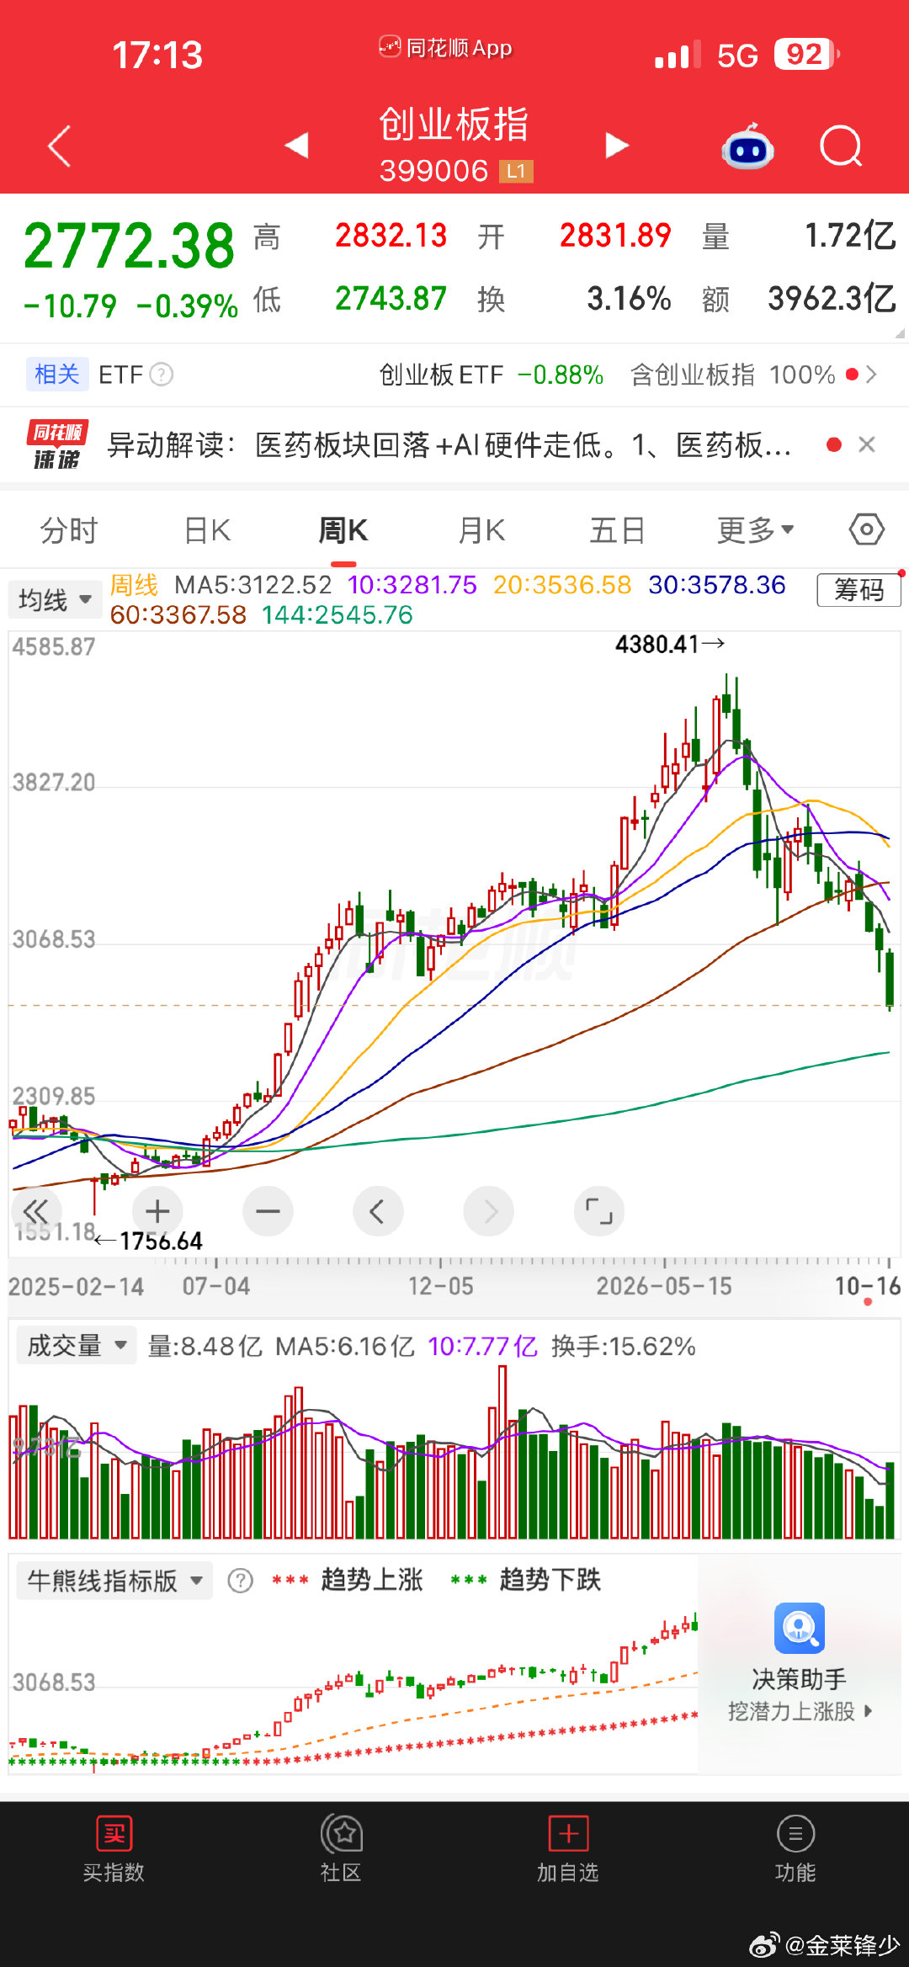
Task: Select the 五日 tab
Action: tap(617, 530)
